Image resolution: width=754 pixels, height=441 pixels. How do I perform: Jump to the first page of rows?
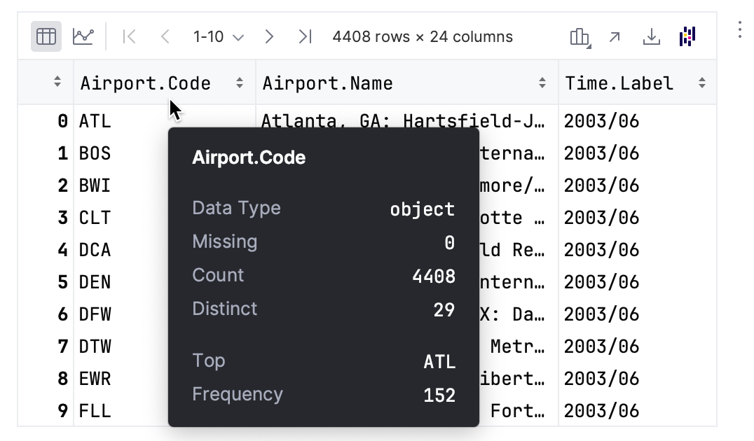(129, 36)
